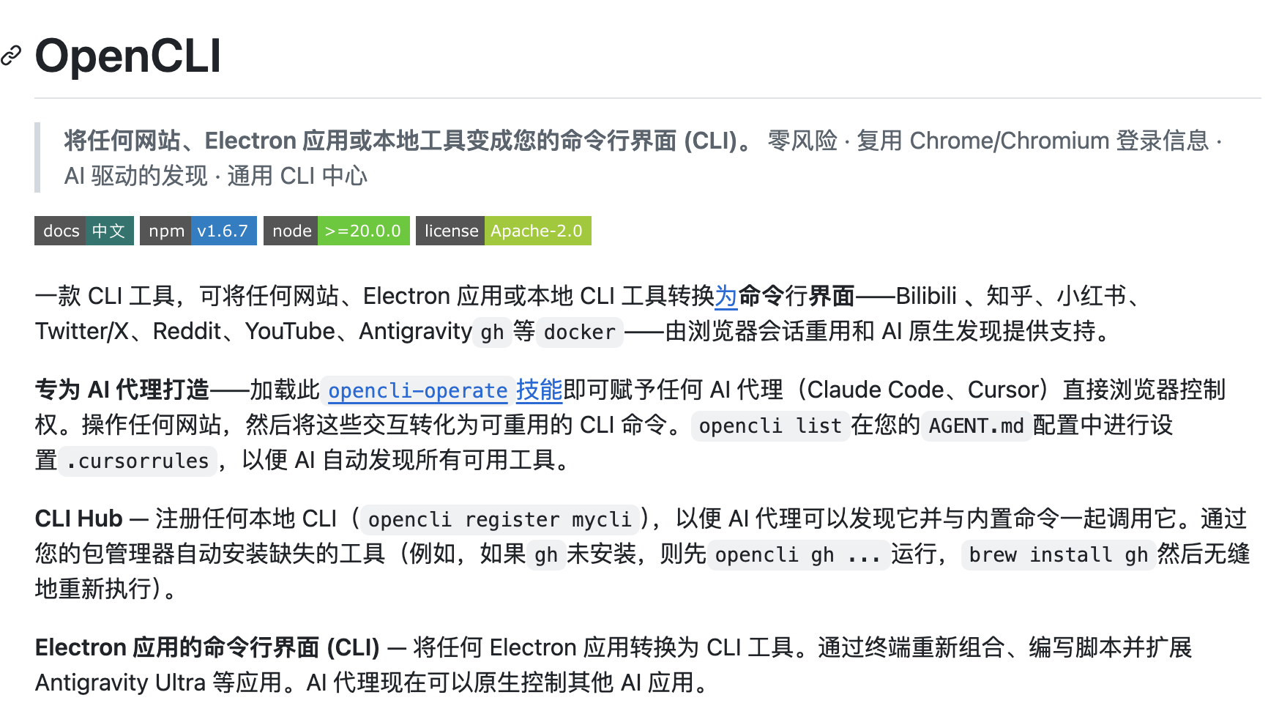Viewport: 1268px width, 725px height.
Task: Click the opencli list code snippet
Action: click(769, 425)
